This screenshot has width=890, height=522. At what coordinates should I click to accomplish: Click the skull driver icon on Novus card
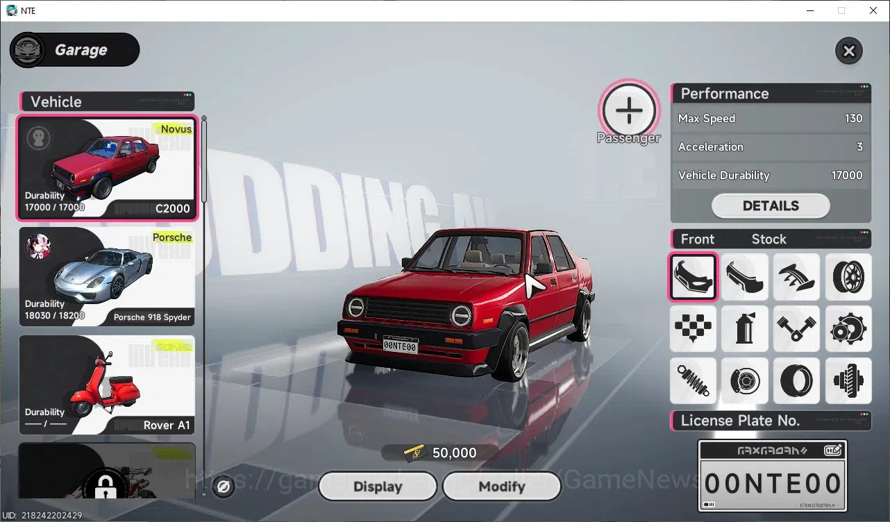(x=38, y=138)
